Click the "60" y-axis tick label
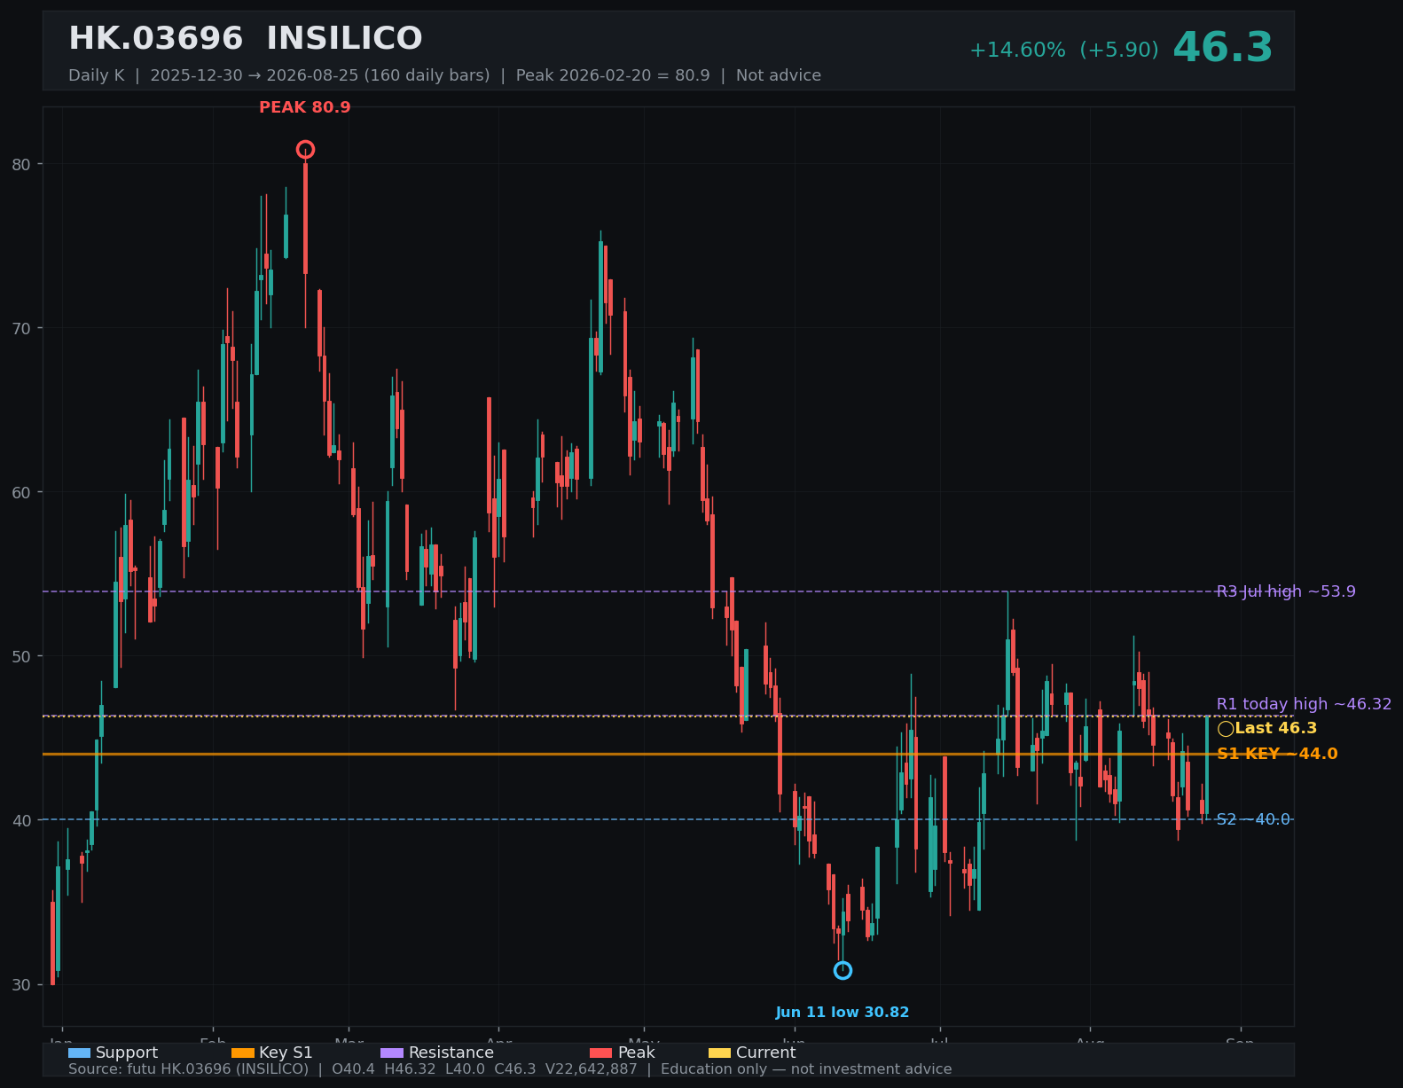 point(21,492)
